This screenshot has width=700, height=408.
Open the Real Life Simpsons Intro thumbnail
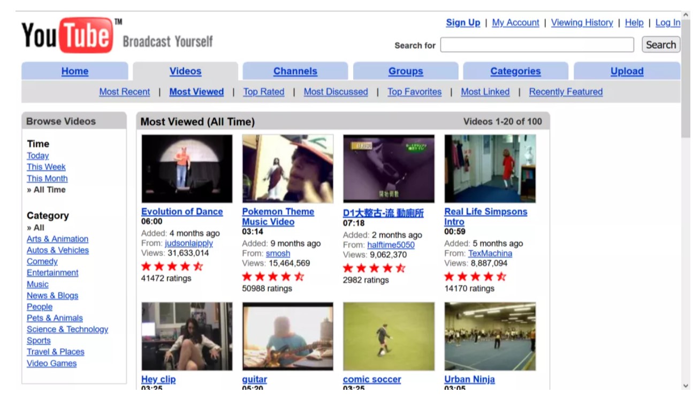click(490, 169)
